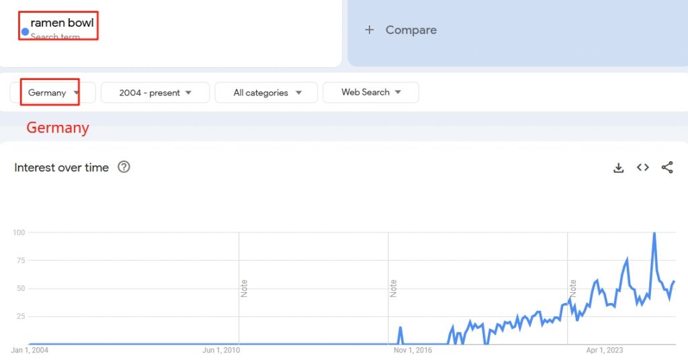Open the Germany region dropdown
The width and height of the screenshot is (688, 360).
(53, 93)
